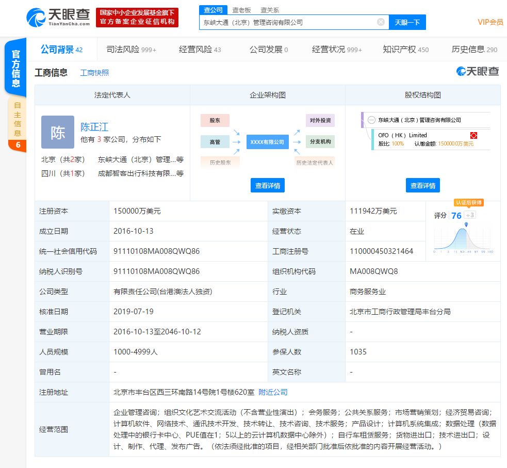Select the 历史信息 tab
The height and width of the screenshot is (468, 507).
(475, 50)
